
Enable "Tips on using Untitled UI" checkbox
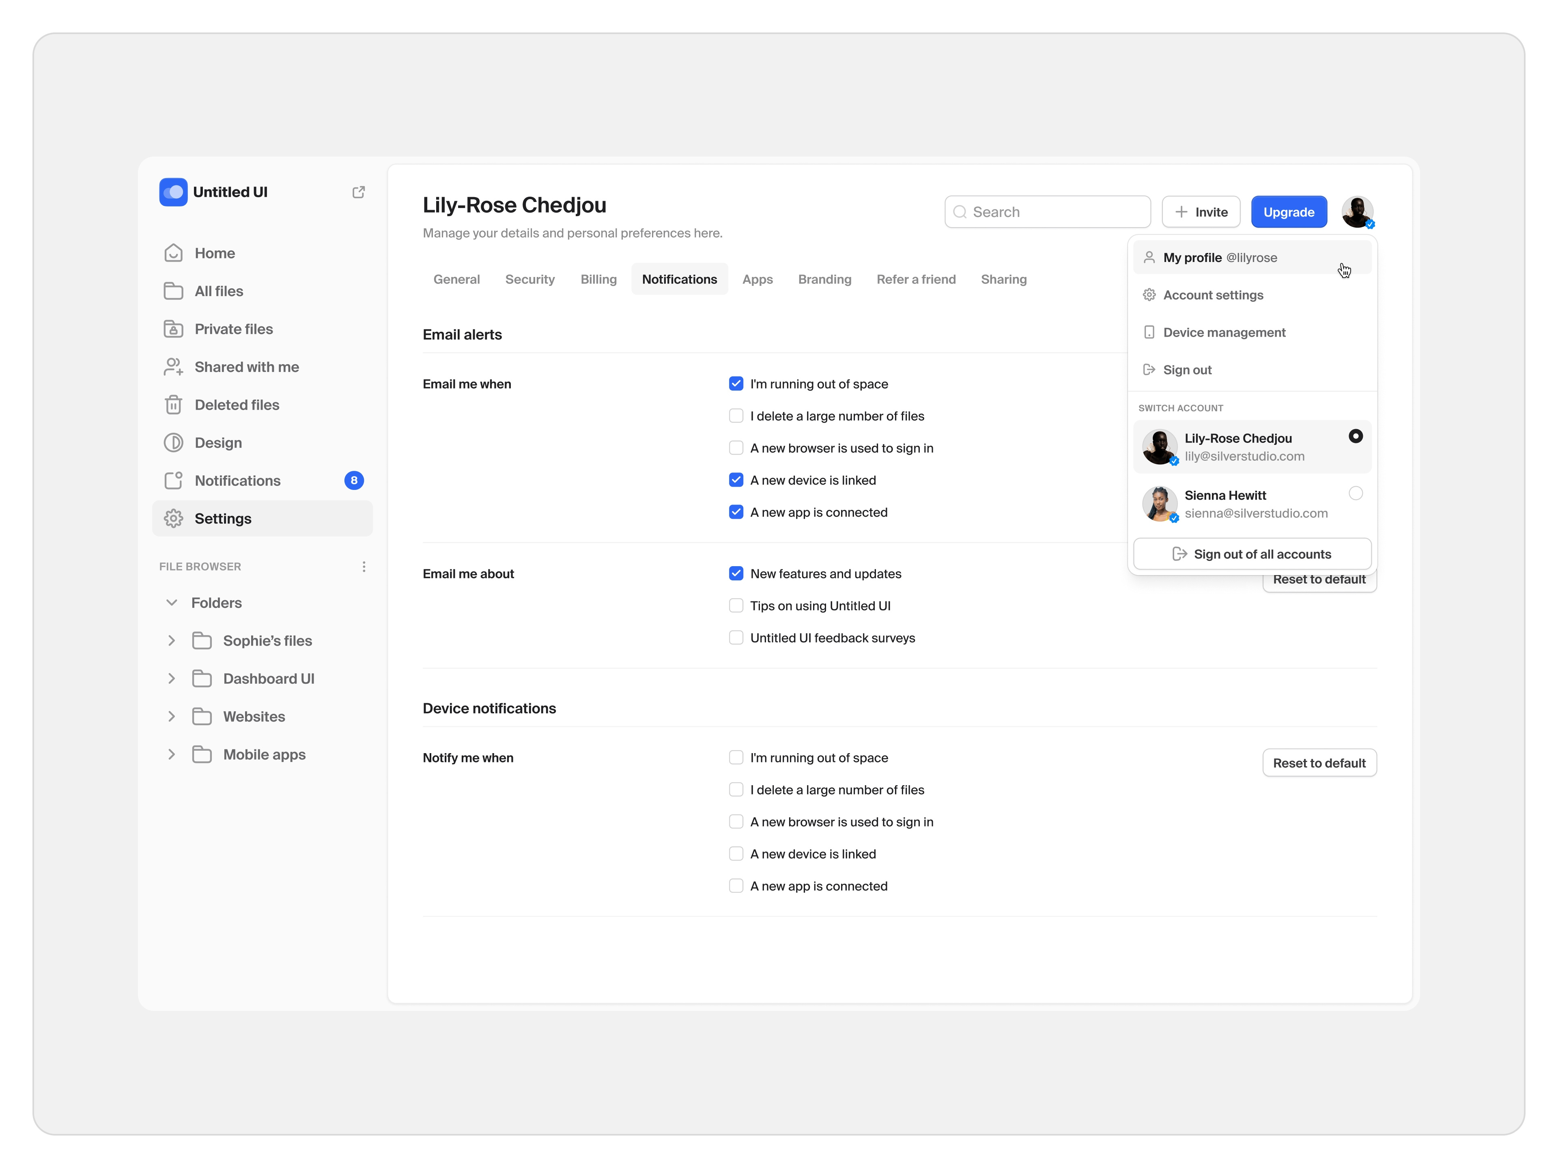point(736,605)
